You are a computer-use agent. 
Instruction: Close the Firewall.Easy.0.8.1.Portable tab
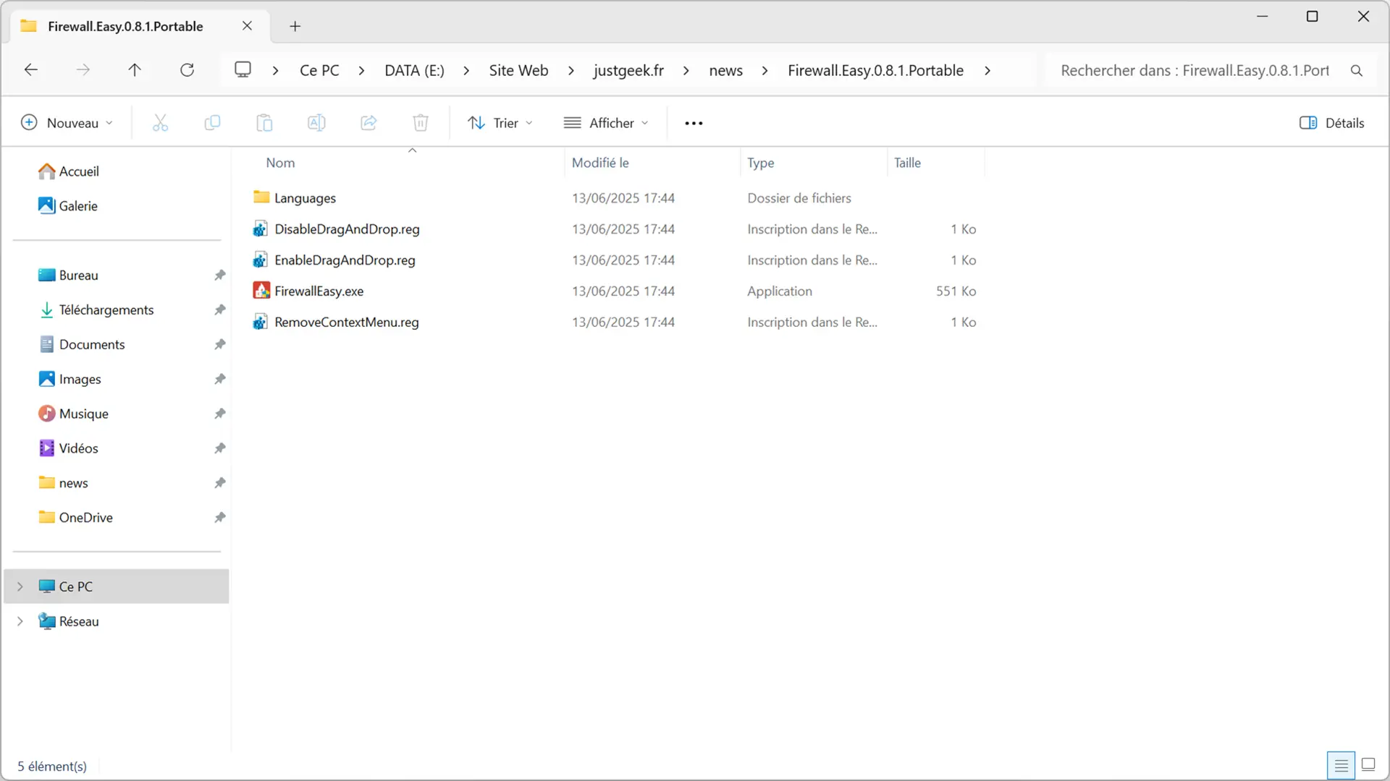(247, 26)
